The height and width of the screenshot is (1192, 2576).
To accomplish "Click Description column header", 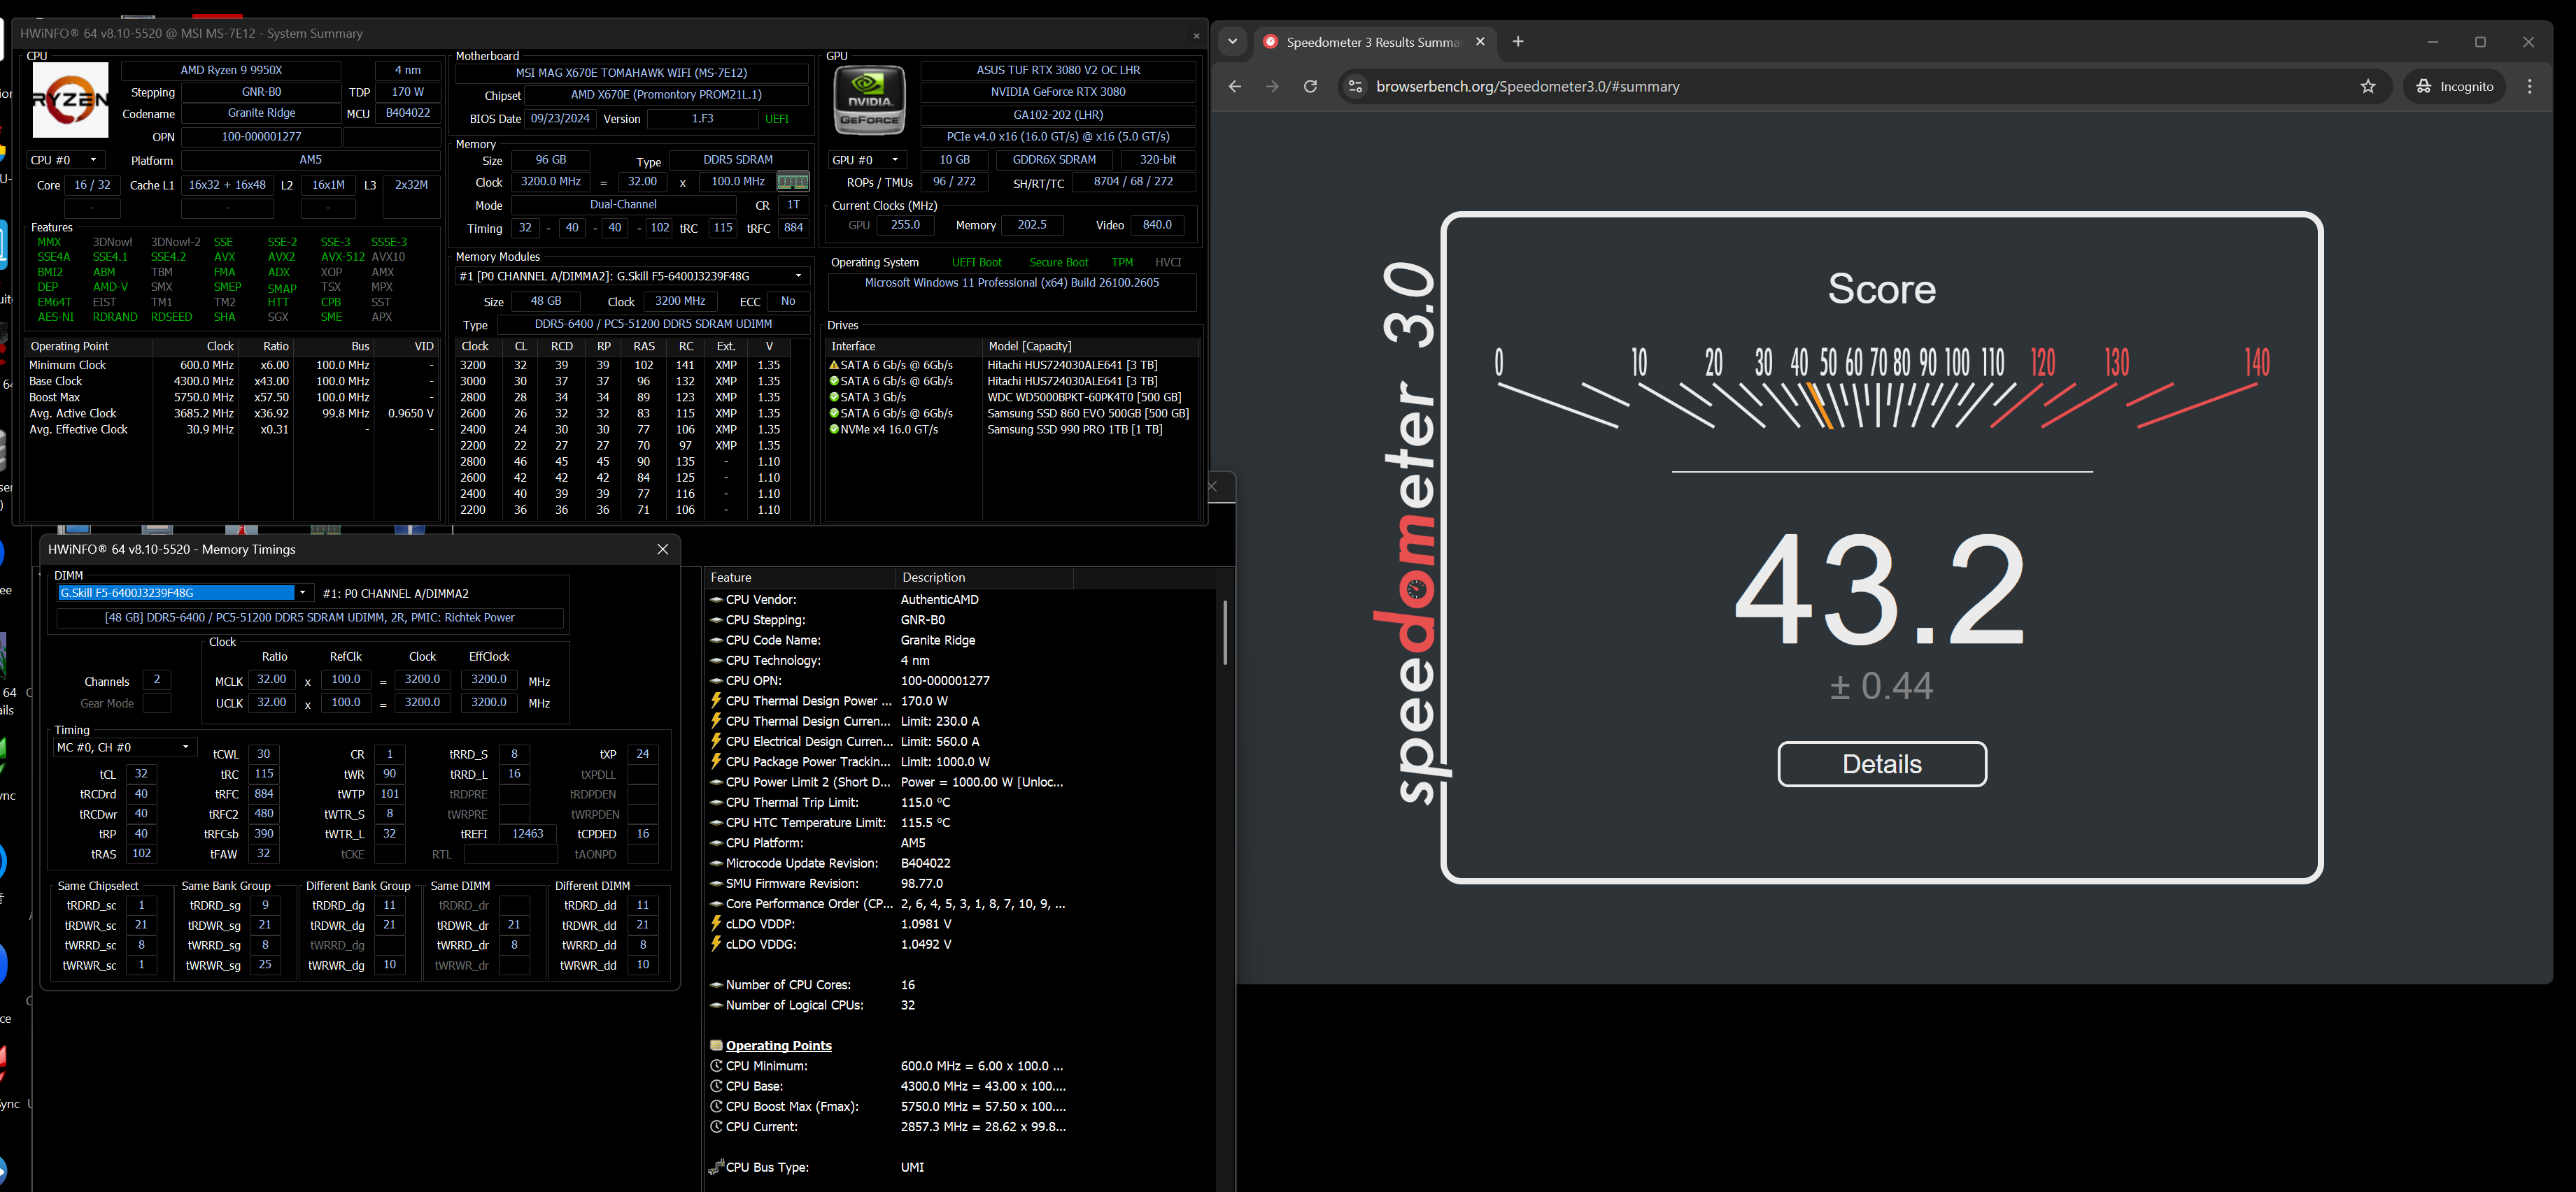I will [x=984, y=577].
